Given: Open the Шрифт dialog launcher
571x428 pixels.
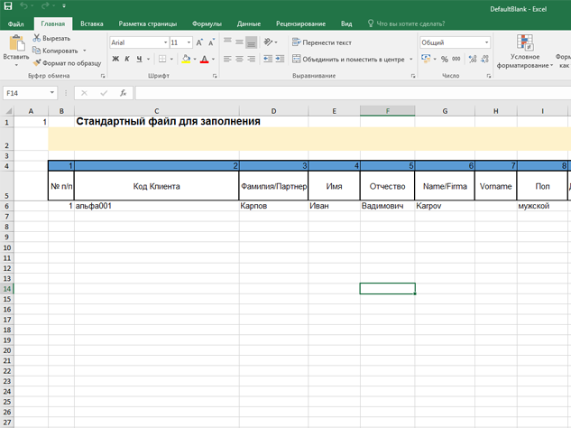Looking at the screenshot, I should point(215,76).
